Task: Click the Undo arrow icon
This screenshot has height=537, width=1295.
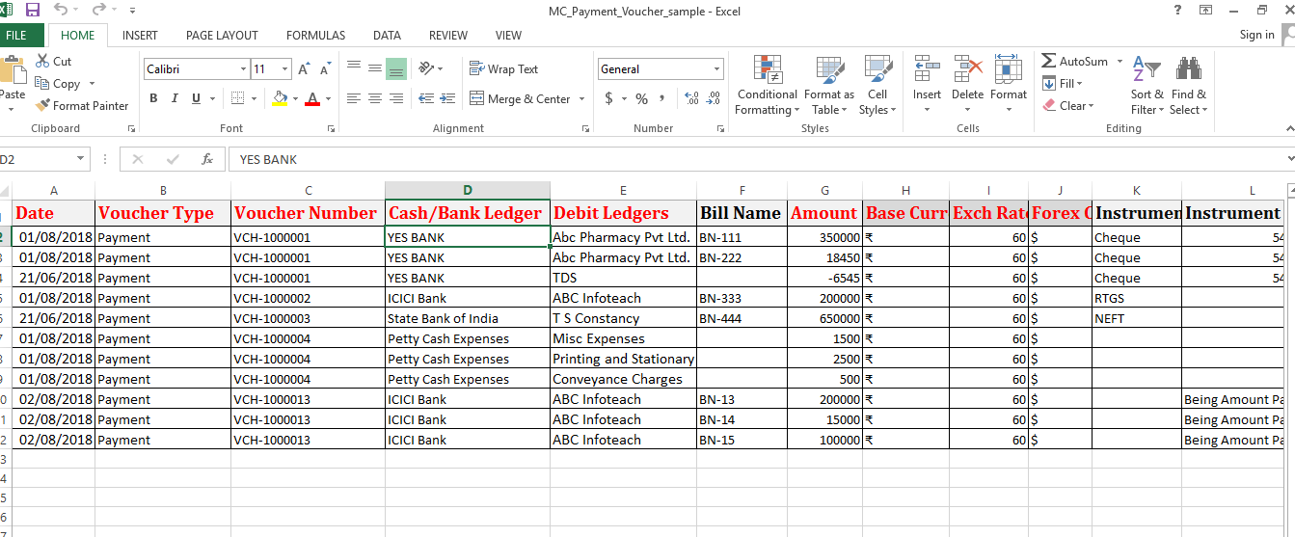Action: click(61, 11)
